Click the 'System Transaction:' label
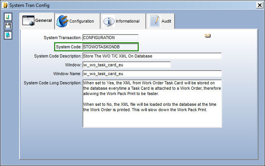265x166 pixels. (x=63, y=38)
